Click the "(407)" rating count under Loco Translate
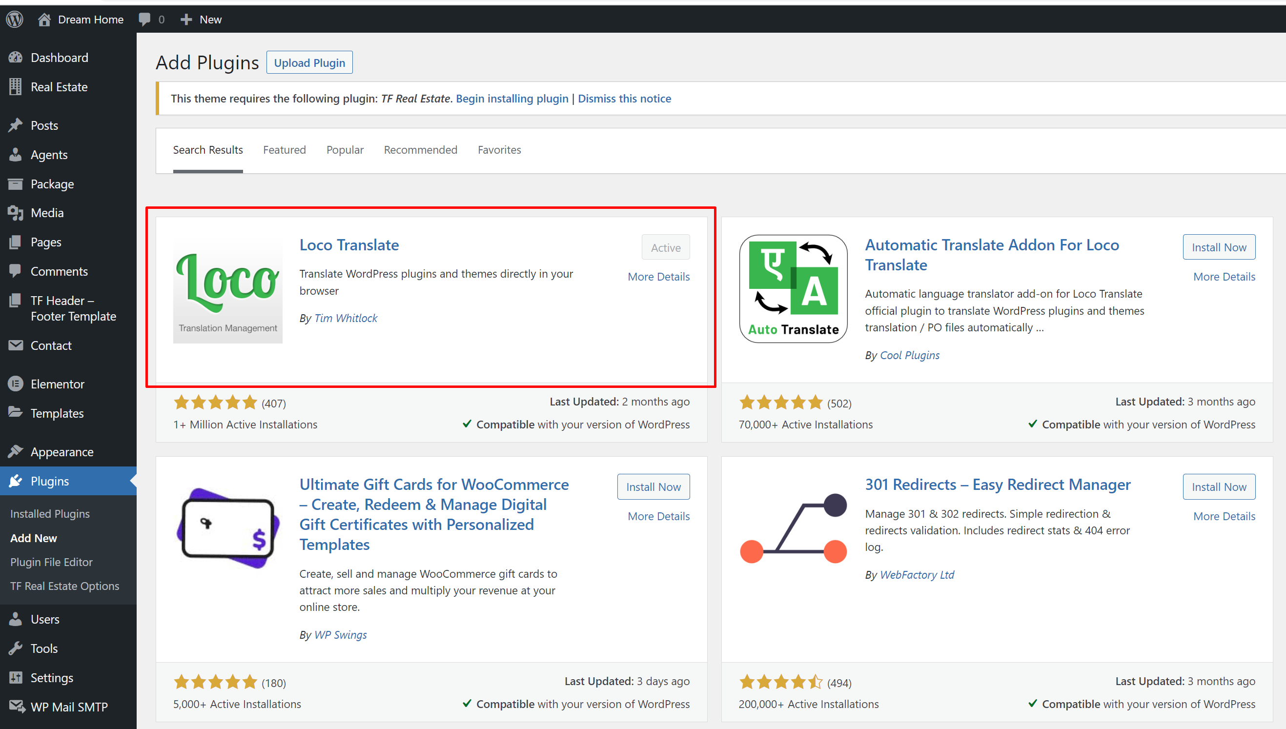 273,403
